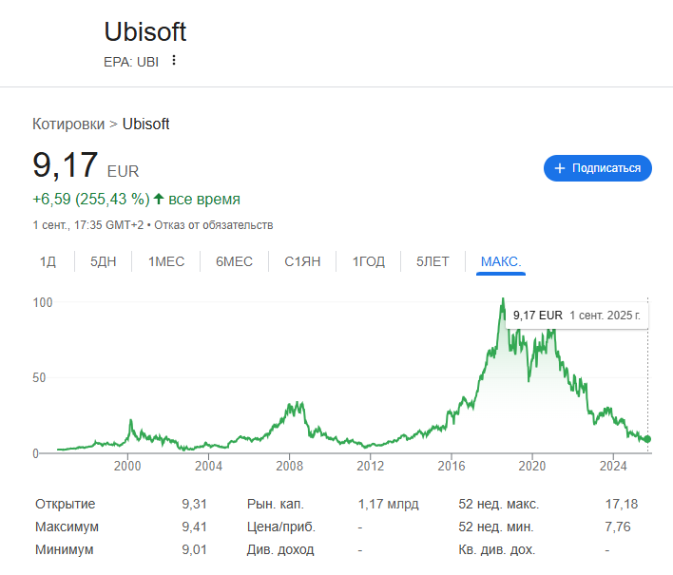Switch to the 5ДН range tab

point(103,261)
